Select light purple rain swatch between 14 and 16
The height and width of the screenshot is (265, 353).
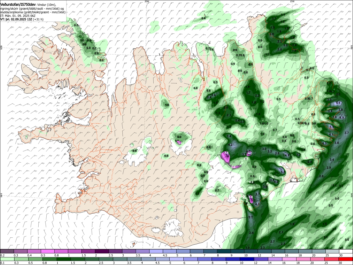(275, 259)
